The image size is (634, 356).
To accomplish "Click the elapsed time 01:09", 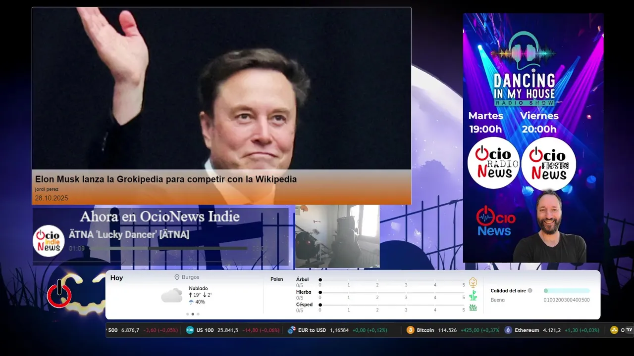I will [77, 249].
